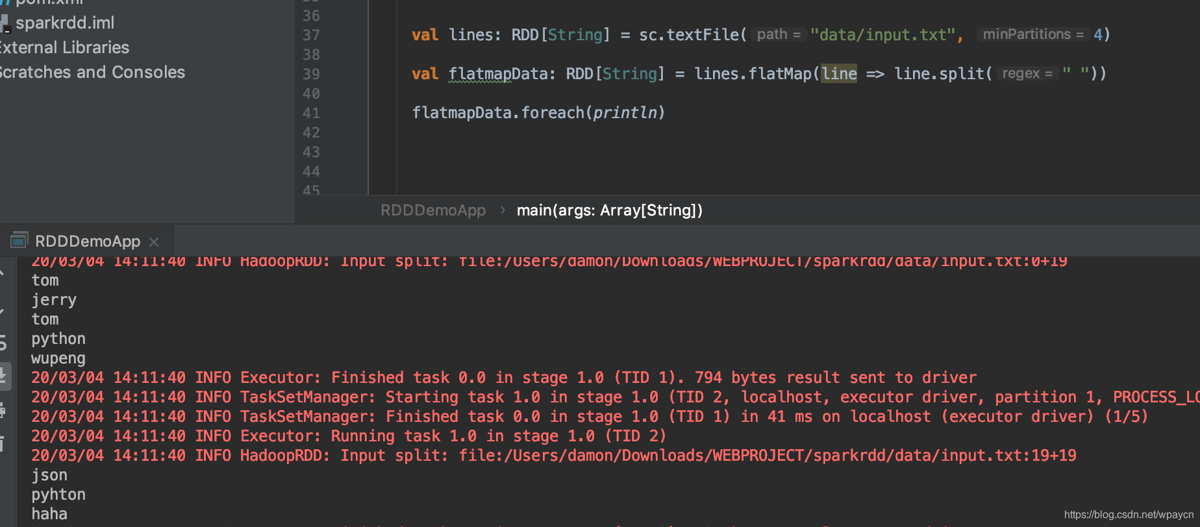
Task: Click the minPartitions parameter hint
Action: [1033, 34]
